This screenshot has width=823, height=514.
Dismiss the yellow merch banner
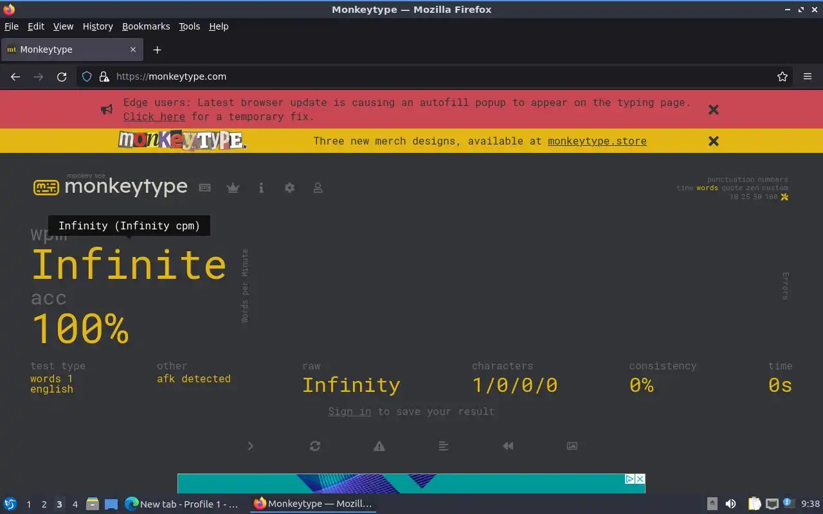(x=714, y=141)
